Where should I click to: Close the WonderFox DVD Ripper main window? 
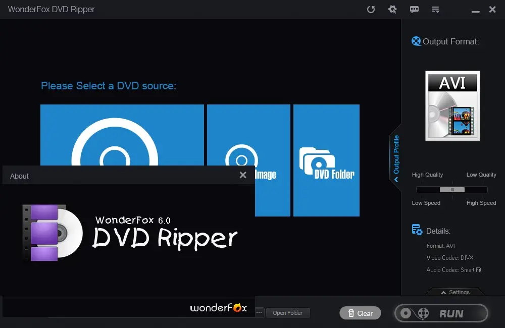(x=492, y=9)
